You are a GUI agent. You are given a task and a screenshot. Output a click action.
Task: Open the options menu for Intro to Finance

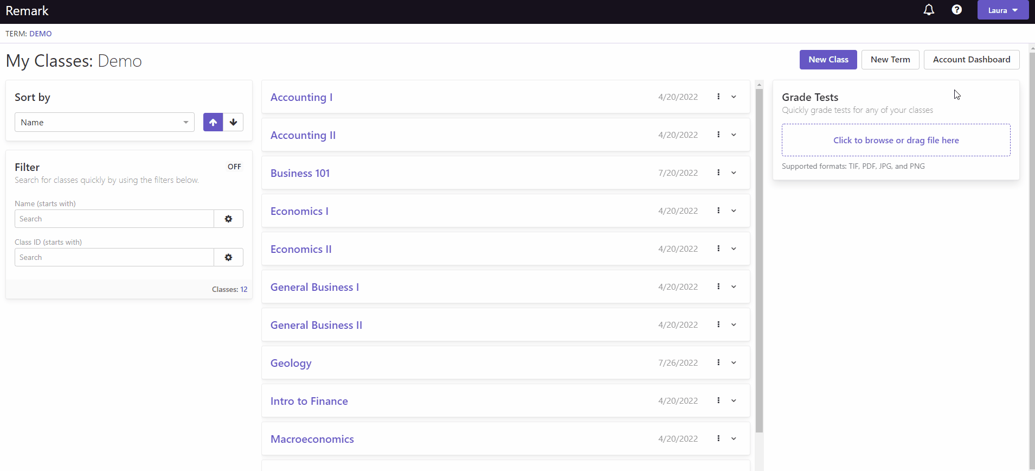[718, 400]
